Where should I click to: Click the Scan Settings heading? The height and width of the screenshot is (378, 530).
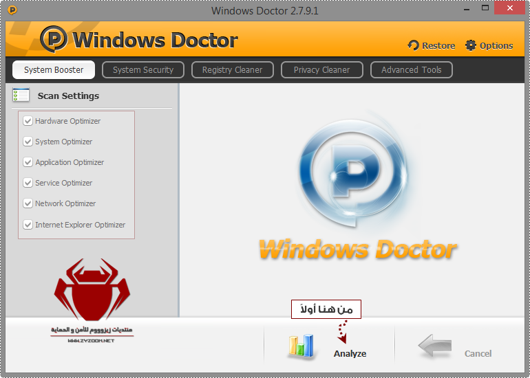(68, 96)
